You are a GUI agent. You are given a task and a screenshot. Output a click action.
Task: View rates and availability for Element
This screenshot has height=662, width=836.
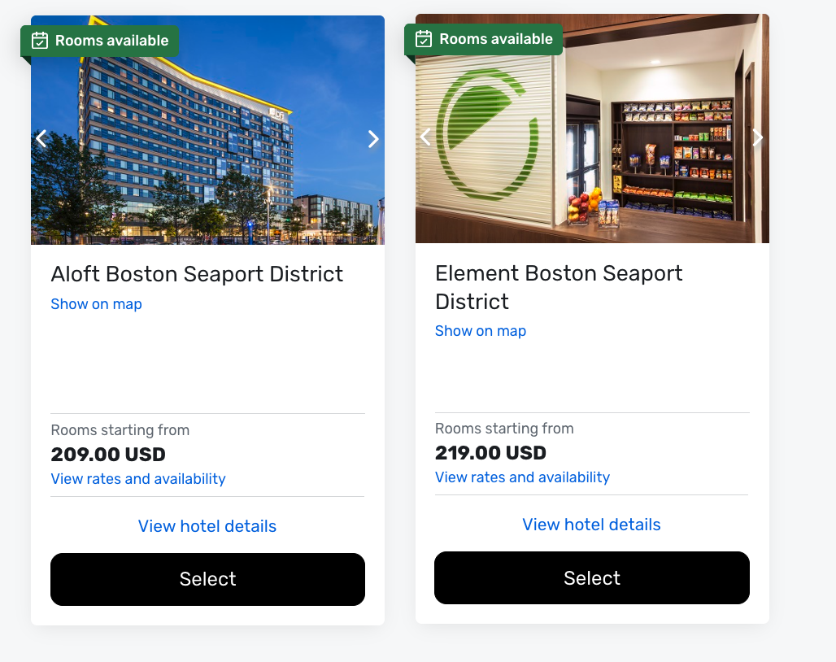pos(522,477)
